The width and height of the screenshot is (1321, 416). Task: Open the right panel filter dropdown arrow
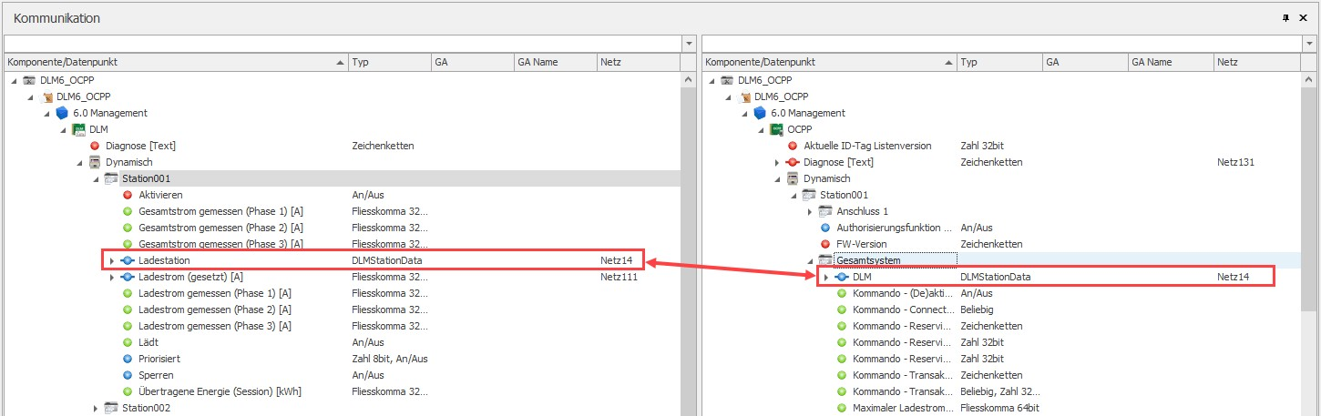1309,44
